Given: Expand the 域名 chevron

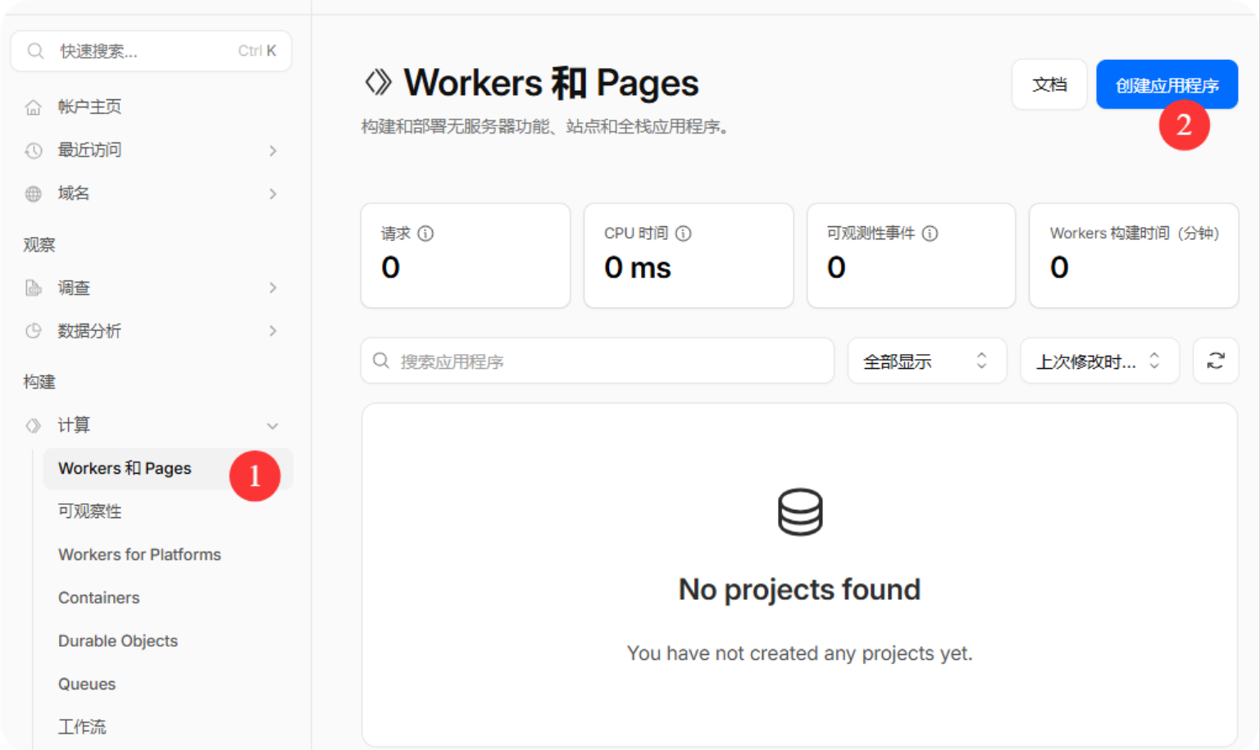Looking at the screenshot, I should click(273, 194).
